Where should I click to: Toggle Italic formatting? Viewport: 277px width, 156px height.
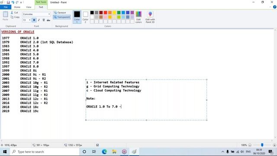[x=39, y=20]
